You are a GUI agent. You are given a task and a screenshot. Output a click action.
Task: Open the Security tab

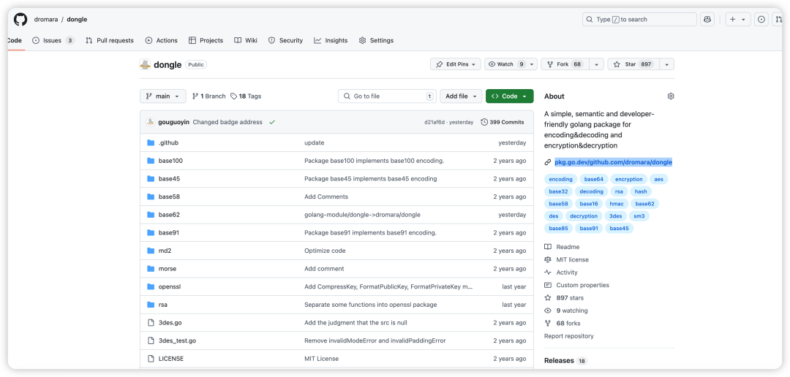click(285, 40)
